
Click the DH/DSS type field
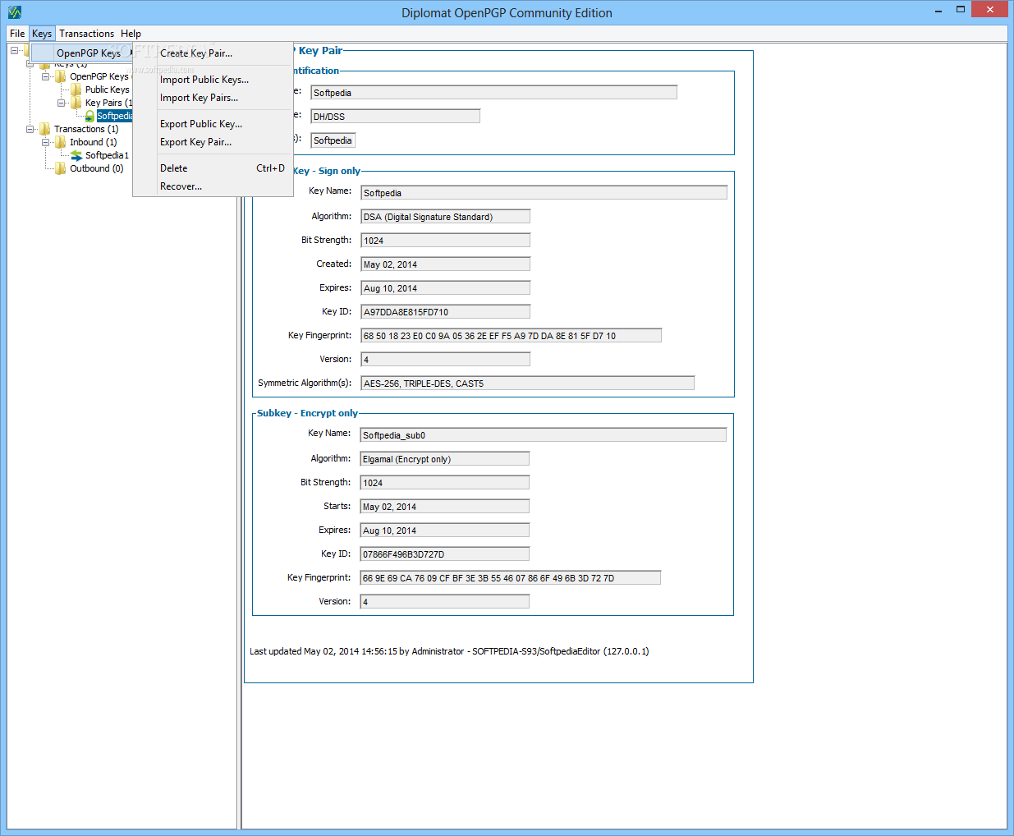pyautogui.click(x=395, y=117)
